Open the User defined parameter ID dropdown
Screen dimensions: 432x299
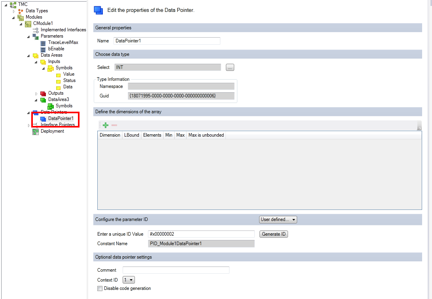click(278, 219)
